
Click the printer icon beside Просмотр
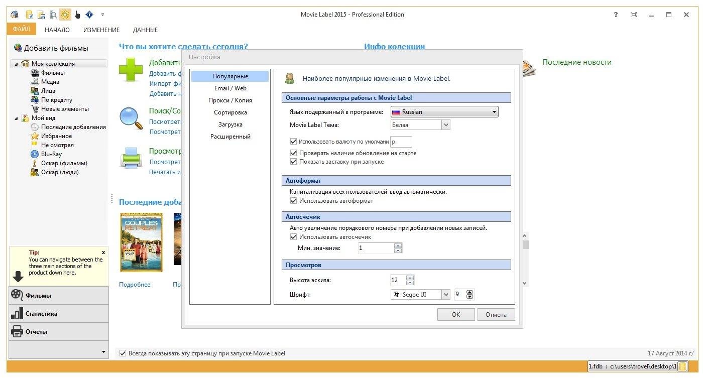tap(131, 158)
